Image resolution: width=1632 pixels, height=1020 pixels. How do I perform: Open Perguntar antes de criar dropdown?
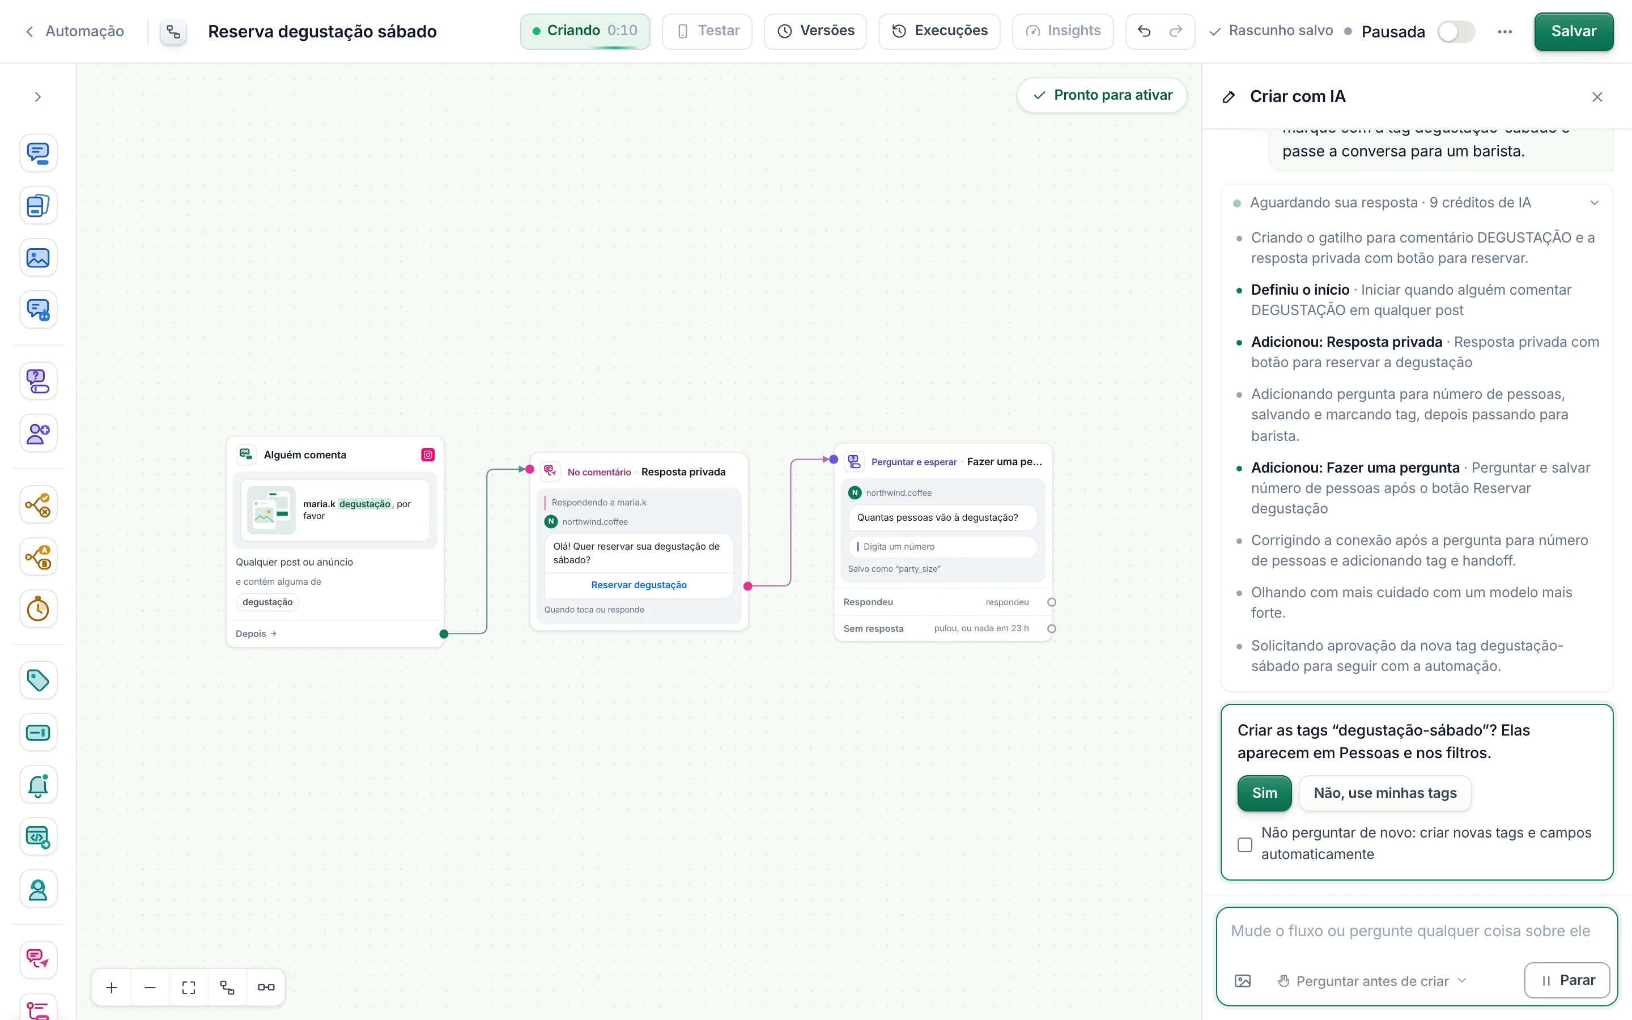pos(1372,981)
